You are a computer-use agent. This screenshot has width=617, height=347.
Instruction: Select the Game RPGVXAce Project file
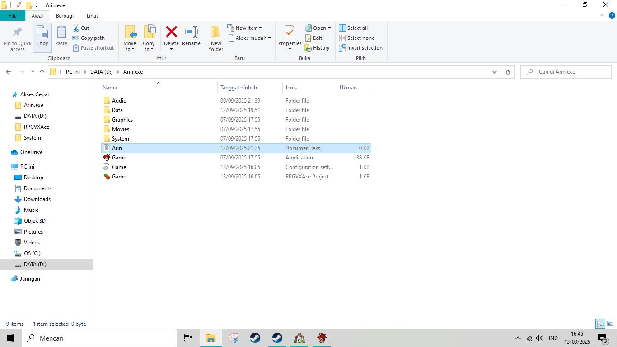(x=236, y=177)
